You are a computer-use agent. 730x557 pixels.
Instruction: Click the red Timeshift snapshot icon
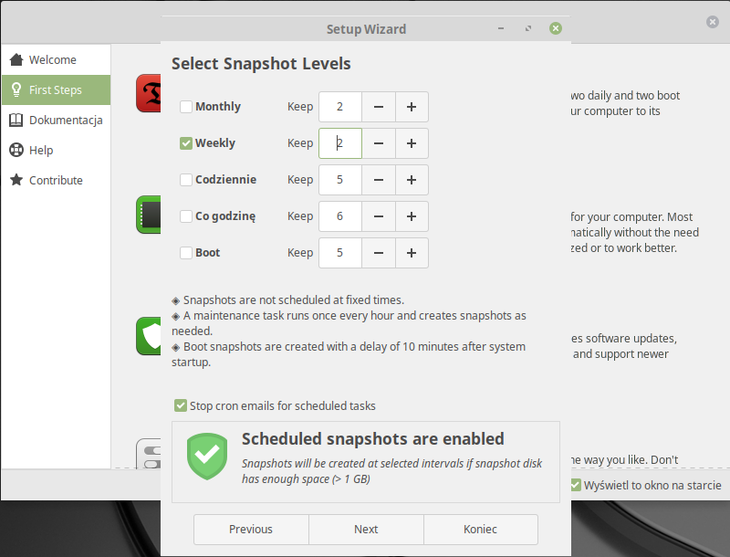pos(149,93)
